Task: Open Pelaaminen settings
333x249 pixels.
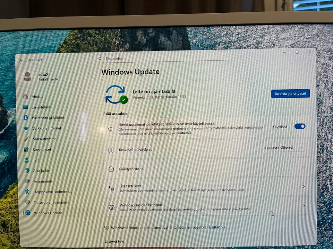Action: pos(43,181)
